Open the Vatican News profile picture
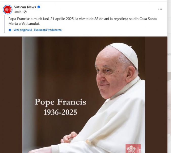Image resolution: width=171 pixels, height=153 pixels. tap(8, 10)
